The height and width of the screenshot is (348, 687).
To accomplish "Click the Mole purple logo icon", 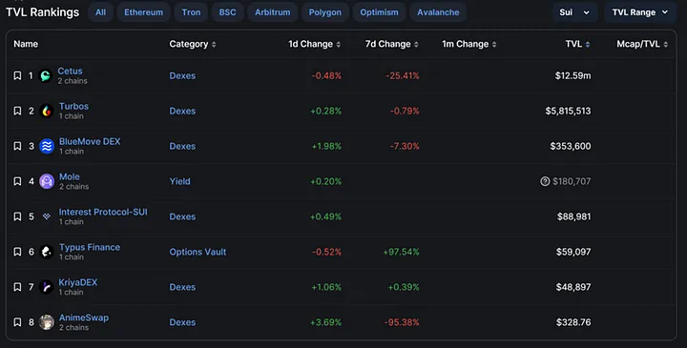I will (x=47, y=181).
